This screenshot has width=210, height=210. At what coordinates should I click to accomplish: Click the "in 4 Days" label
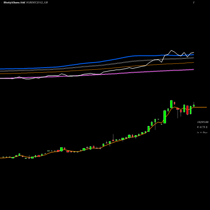tap(202, 132)
